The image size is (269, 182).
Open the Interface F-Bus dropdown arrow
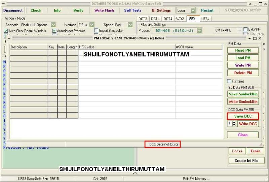92,25
